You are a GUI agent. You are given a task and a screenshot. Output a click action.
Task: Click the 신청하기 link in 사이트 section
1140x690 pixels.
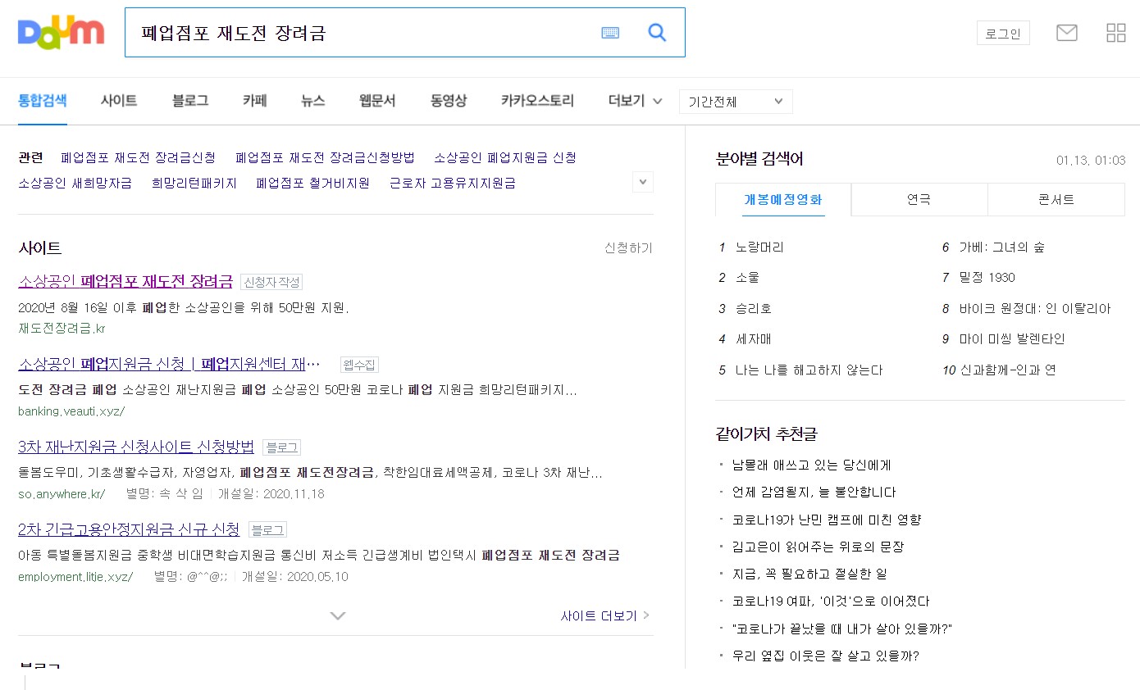[x=628, y=247]
